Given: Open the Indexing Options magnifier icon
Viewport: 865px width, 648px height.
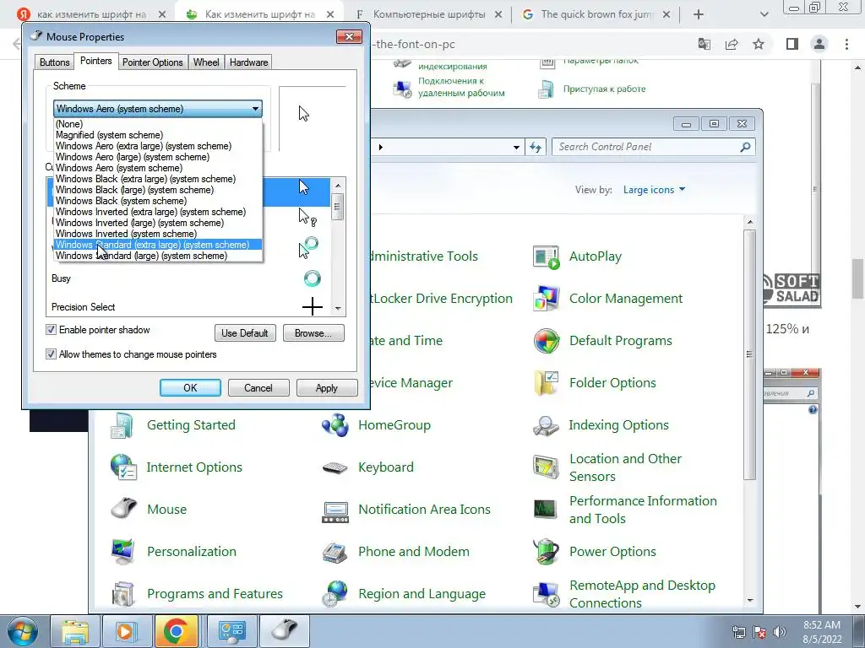Looking at the screenshot, I should 547,425.
